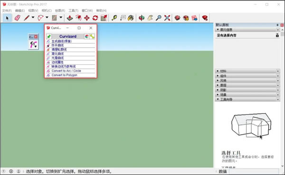Open the rectangle shape tool dropdown arrow
285x175 pixels.
(61, 18)
